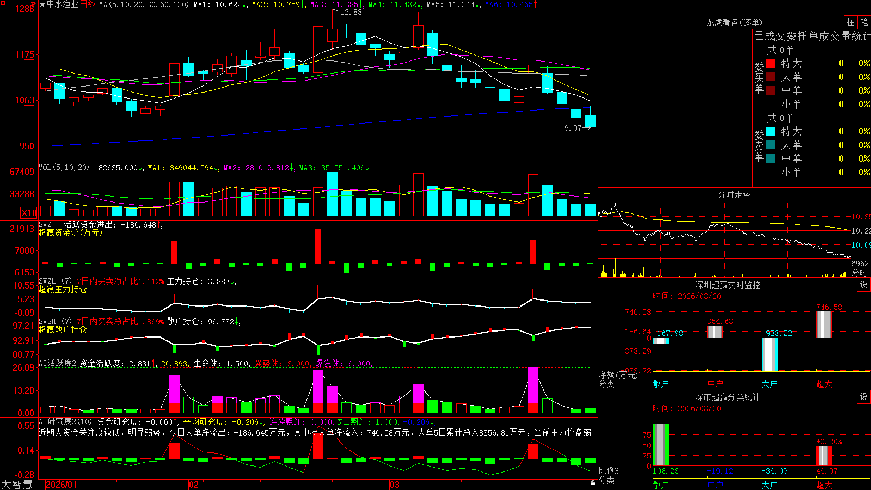The height and width of the screenshot is (490, 871).
Task: Click the 深市超赢分类统计 panel title
Action: tap(728, 397)
